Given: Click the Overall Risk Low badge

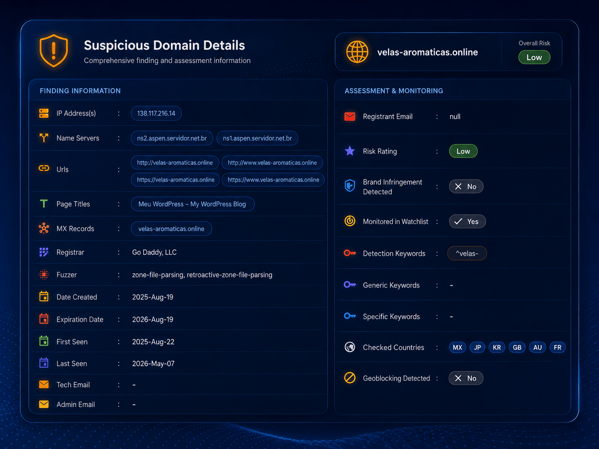Looking at the screenshot, I should [x=534, y=57].
